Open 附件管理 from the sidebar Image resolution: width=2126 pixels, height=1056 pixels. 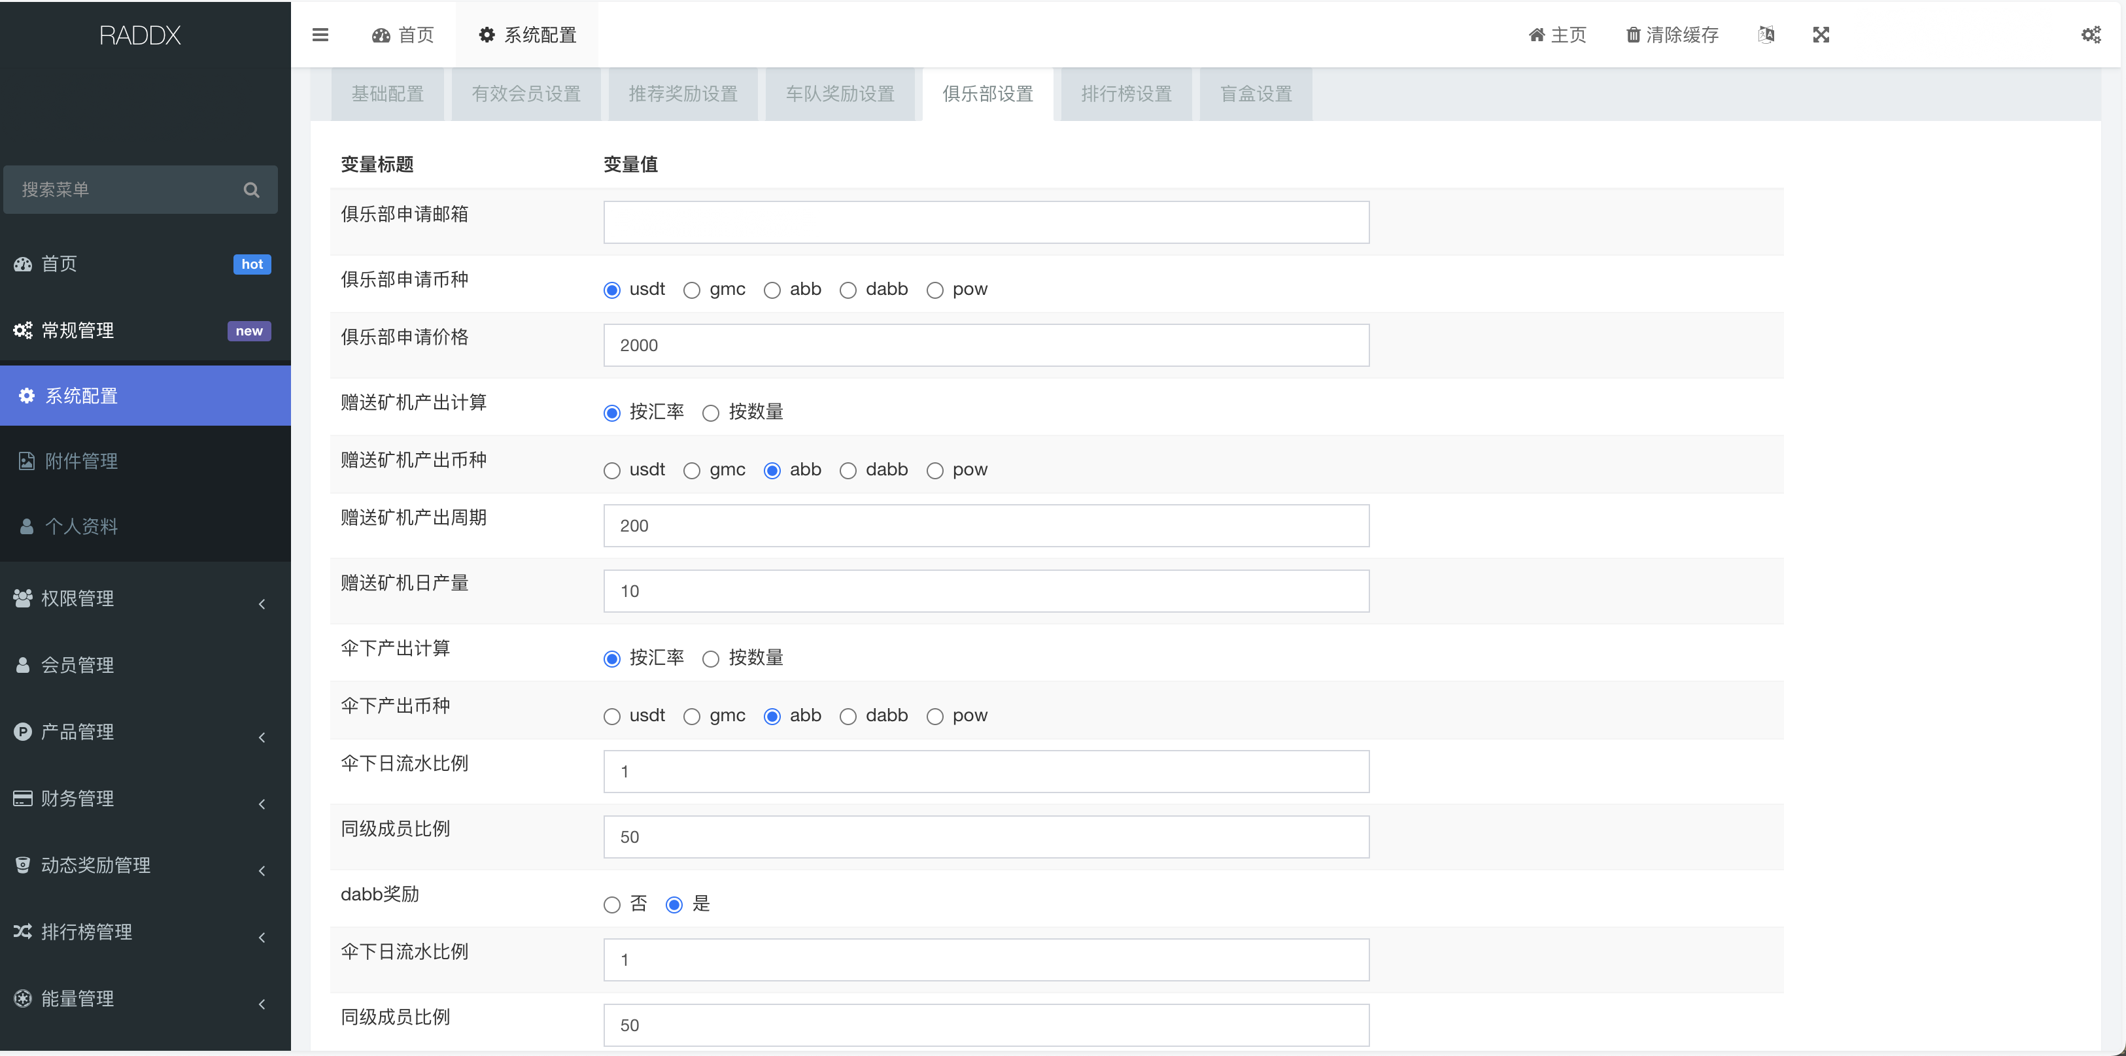pos(81,460)
